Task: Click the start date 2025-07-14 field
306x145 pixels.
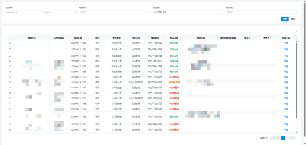Action: pos(12,12)
